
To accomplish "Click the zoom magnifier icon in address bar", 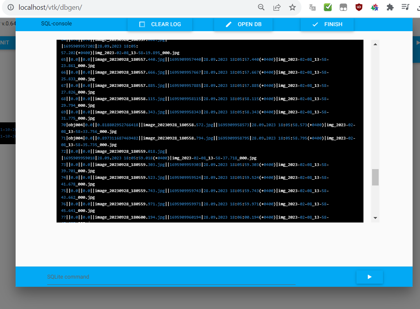I will [x=261, y=7].
